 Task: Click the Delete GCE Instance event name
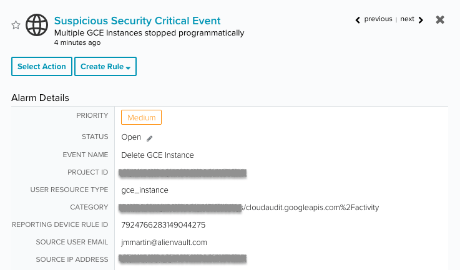pyautogui.click(x=157, y=155)
